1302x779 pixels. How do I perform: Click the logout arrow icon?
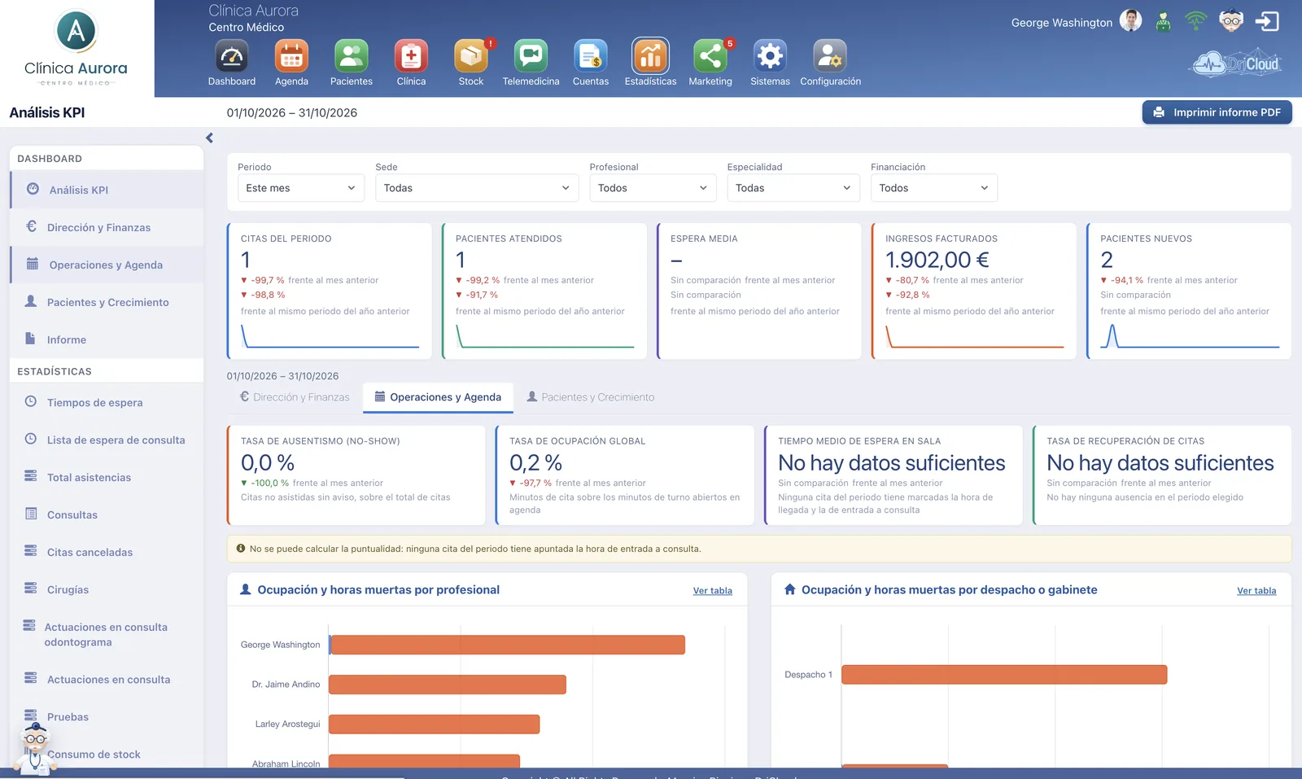pyautogui.click(x=1267, y=21)
